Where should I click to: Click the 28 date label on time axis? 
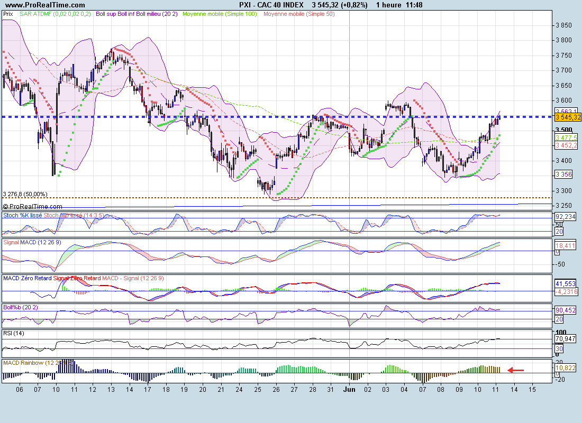pos(313,390)
